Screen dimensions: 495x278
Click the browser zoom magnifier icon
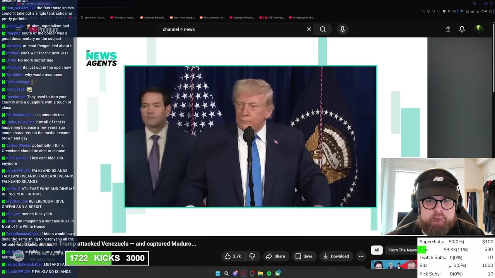[423, 11]
